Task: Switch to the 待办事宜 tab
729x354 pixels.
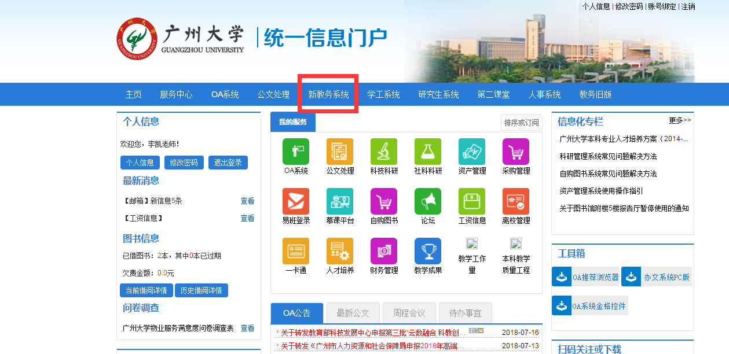Action: (x=465, y=313)
